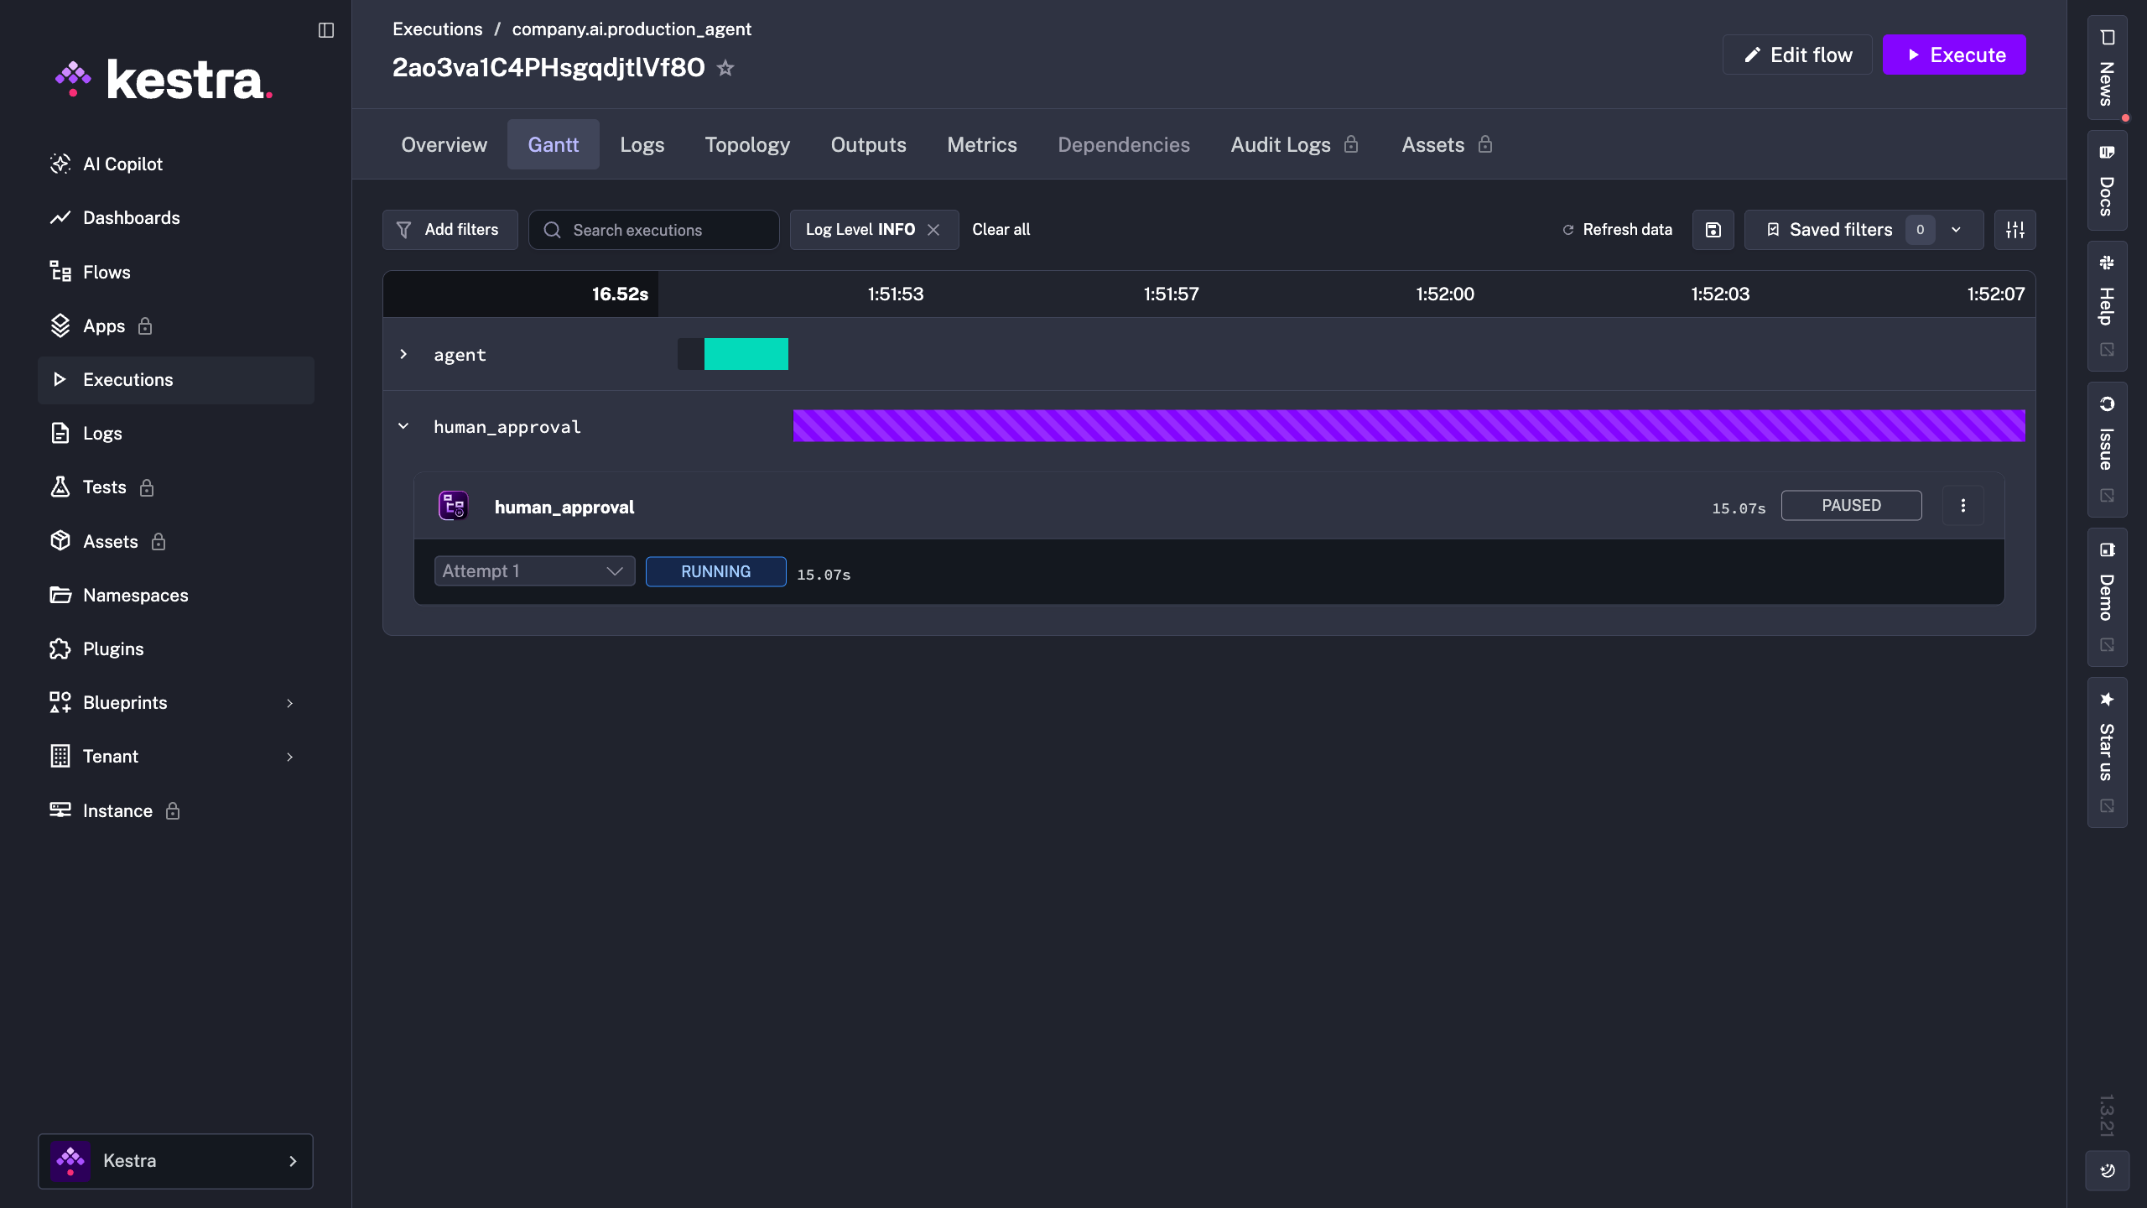Open the Demo link
Viewport: 2147px width, 1208px height.
pyautogui.click(x=2107, y=596)
